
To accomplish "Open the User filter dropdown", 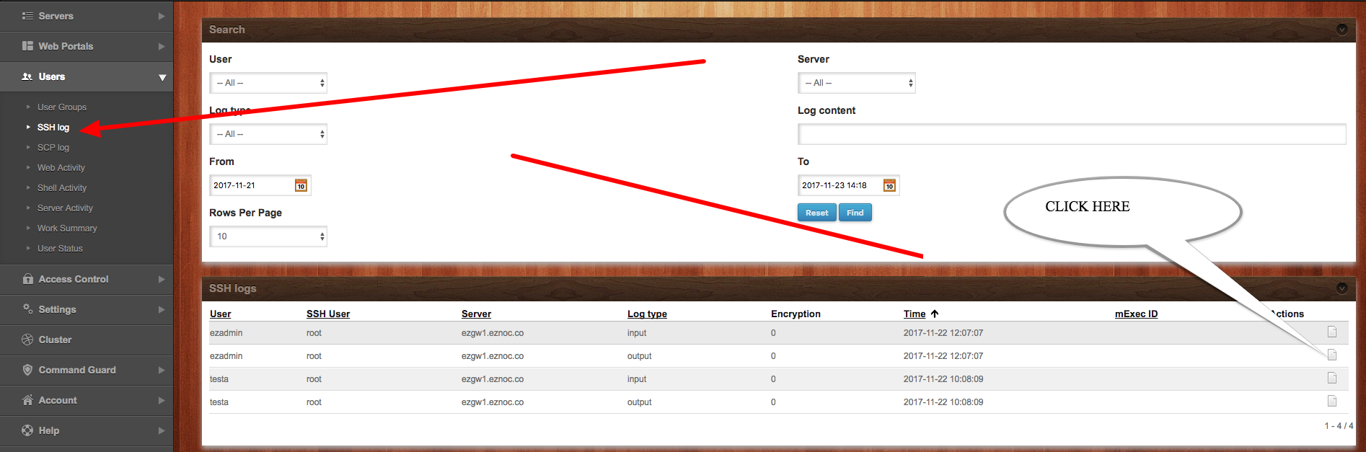I will [268, 83].
